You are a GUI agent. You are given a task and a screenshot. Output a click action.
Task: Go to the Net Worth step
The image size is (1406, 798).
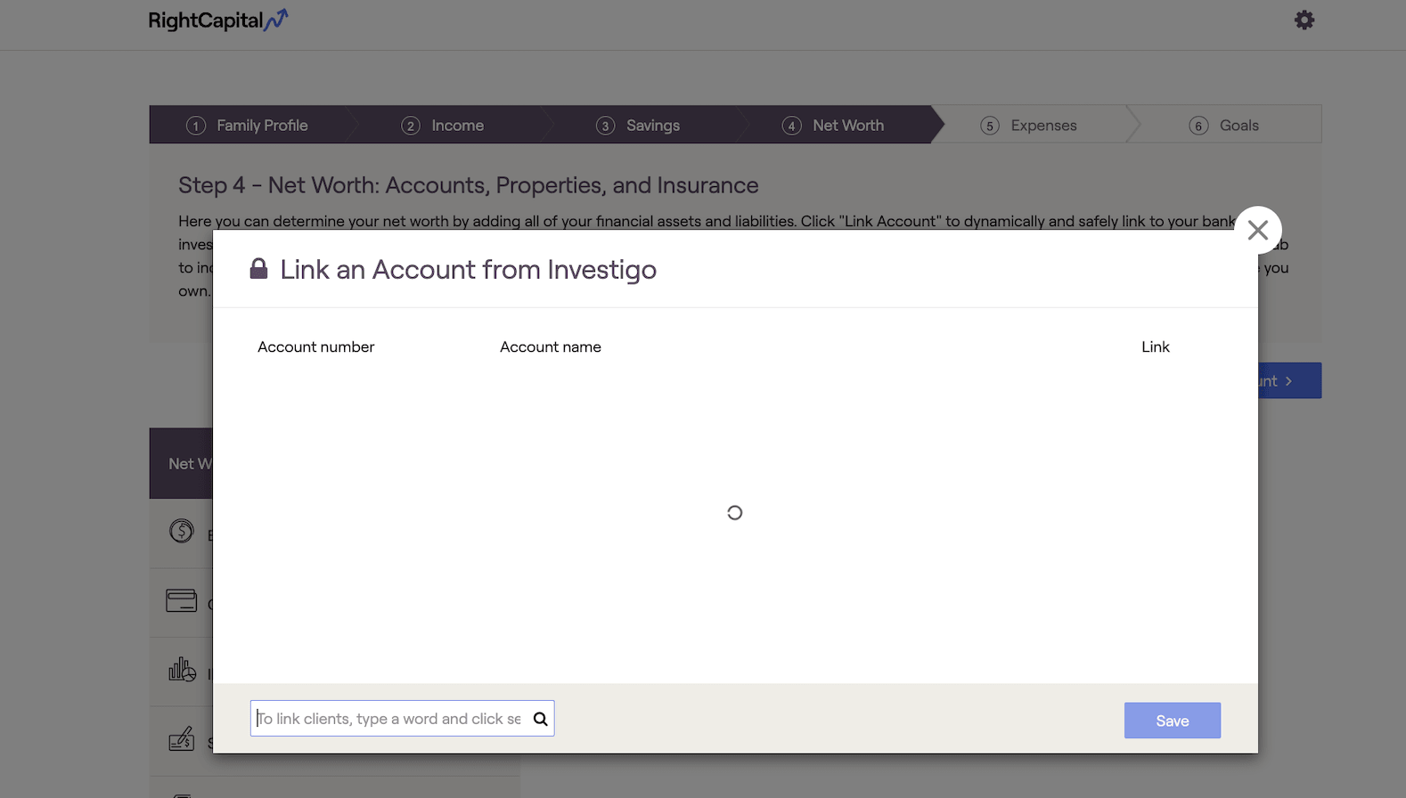pyautogui.click(x=834, y=126)
